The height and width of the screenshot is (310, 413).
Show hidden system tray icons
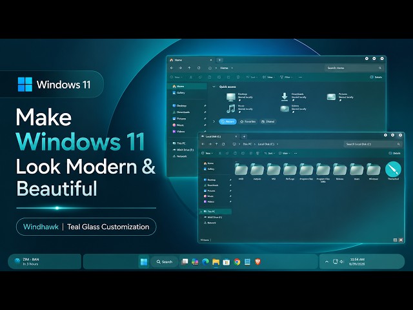coord(327,262)
